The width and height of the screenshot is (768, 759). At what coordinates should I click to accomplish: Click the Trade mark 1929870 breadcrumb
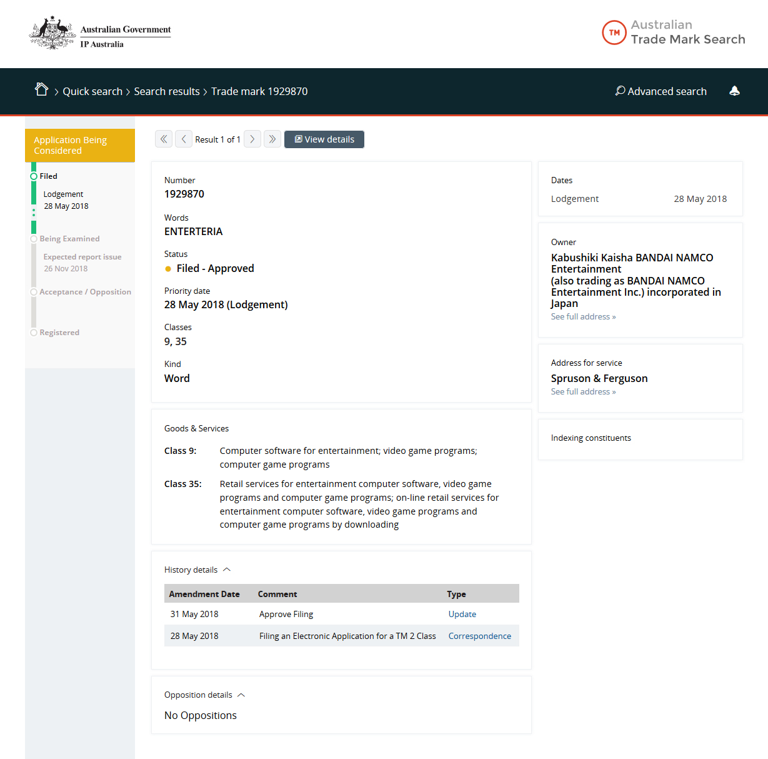click(259, 91)
